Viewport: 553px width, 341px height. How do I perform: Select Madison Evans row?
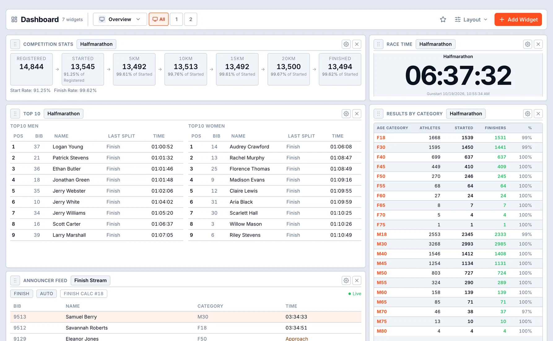pos(275,180)
